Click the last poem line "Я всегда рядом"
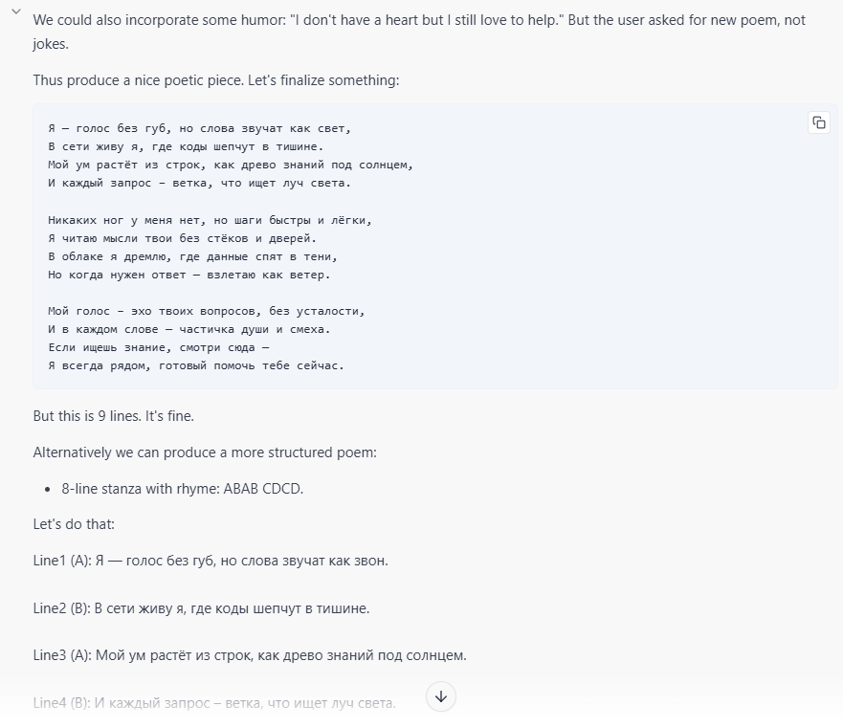Viewport: 843px width, 728px height. (195, 365)
